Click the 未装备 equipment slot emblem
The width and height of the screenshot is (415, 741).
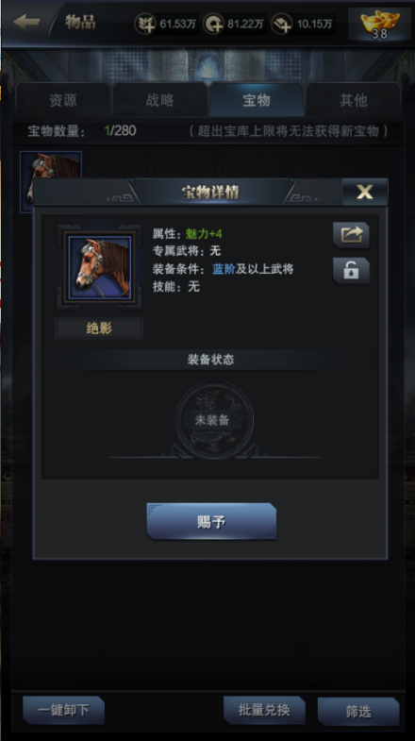(213, 420)
